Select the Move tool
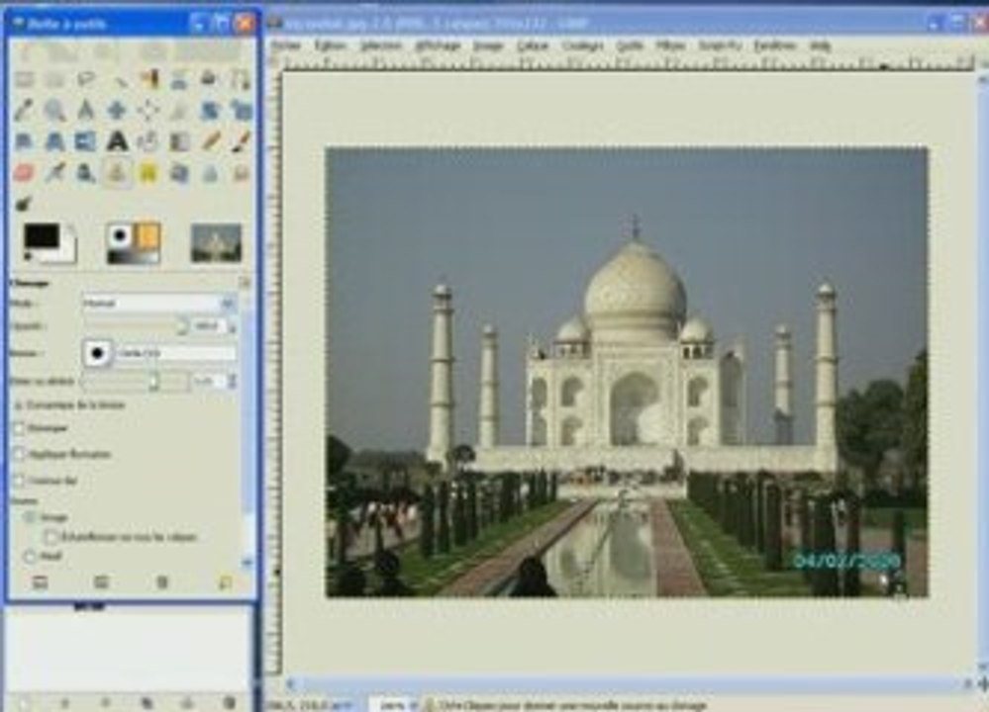 pos(118,111)
